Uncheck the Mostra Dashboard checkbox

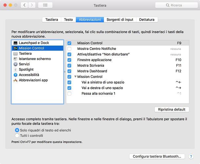tap(70, 71)
